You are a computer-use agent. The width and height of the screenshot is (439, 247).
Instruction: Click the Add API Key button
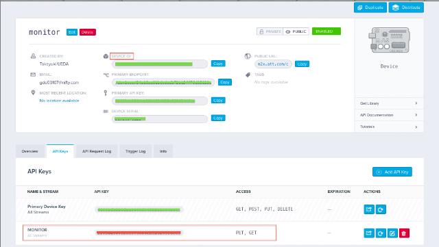[392, 172]
